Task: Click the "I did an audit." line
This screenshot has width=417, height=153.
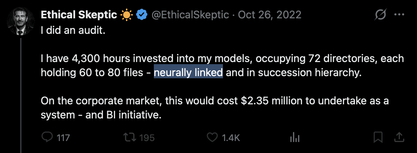Action: [x=73, y=31]
